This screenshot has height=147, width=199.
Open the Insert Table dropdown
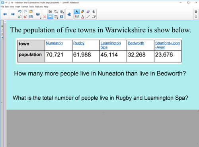tap(56, 17)
